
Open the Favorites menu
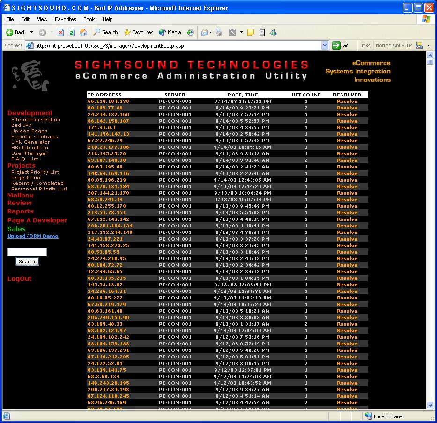click(x=65, y=19)
